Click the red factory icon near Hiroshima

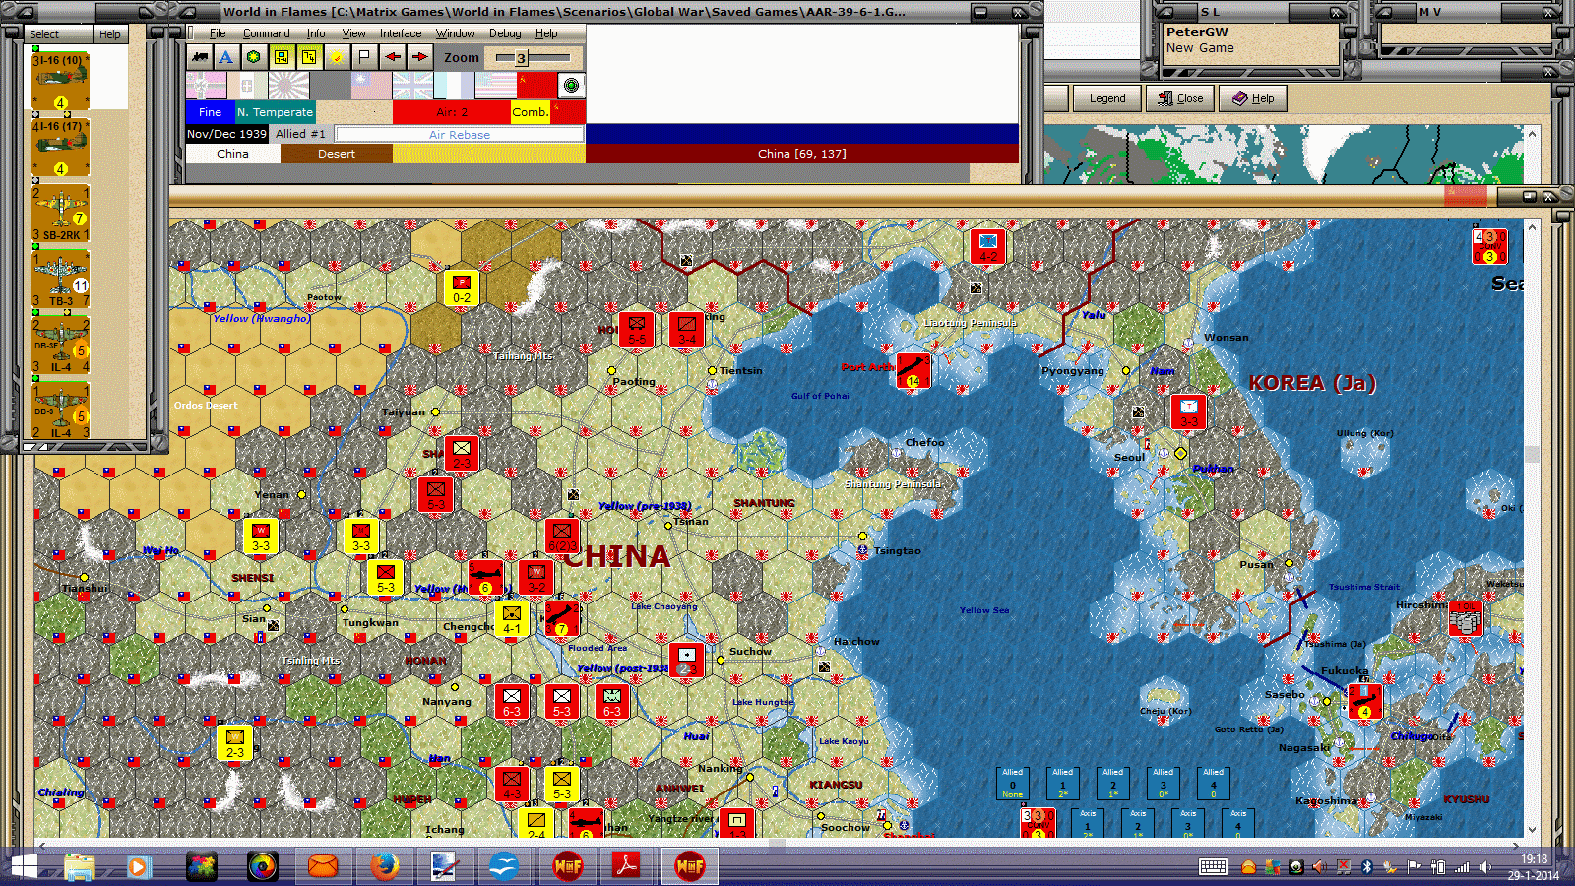point(1466,620)
